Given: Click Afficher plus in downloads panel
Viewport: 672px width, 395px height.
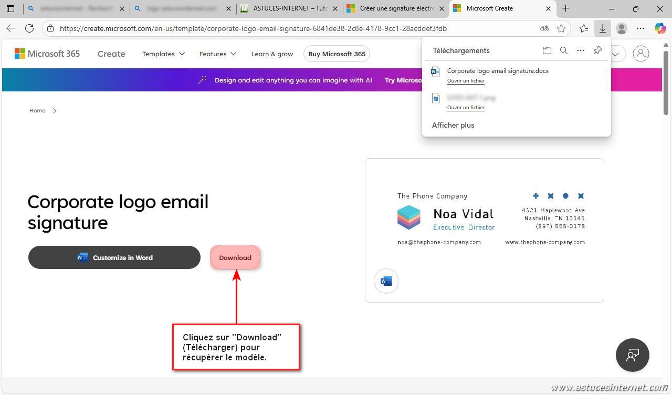Looking at the screenshot, I should tap(453, 125).
